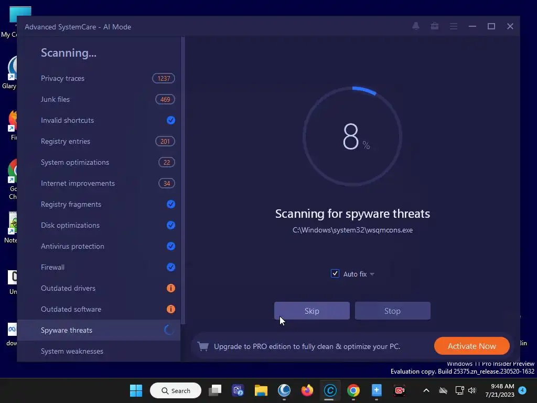Screen dimensions: 537x403
Task: Open Task View from the taskbar
Action: [214, 390]
